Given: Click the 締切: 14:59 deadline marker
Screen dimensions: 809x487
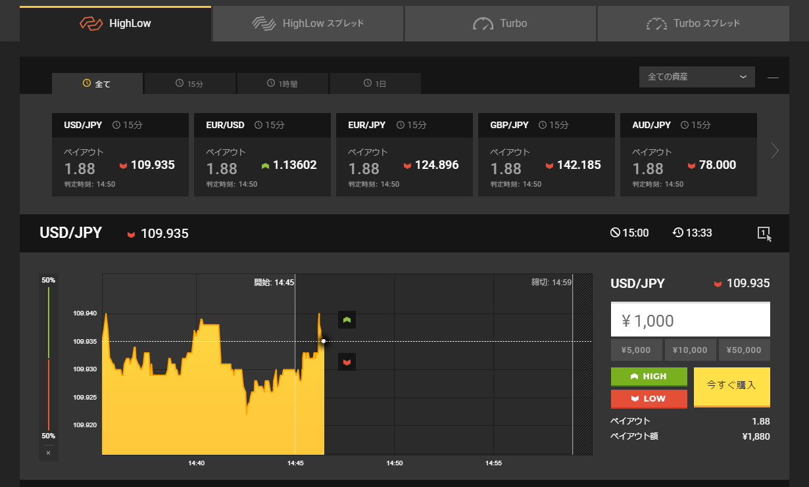Looking at the screenshot, I should (x=552, y=282).
